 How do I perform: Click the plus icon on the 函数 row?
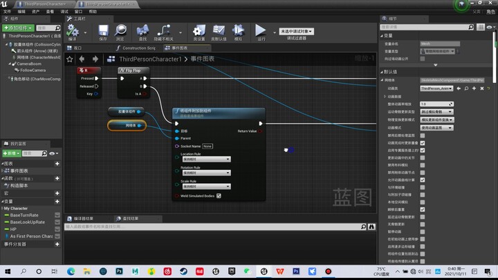(57, 178)
